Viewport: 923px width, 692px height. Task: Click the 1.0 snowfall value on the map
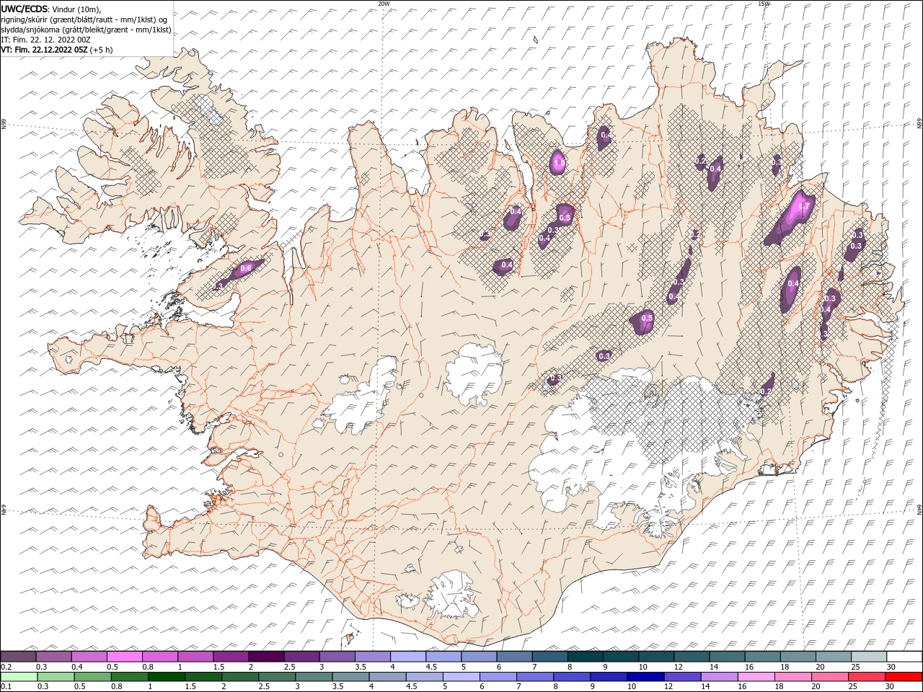pos(559,164)
